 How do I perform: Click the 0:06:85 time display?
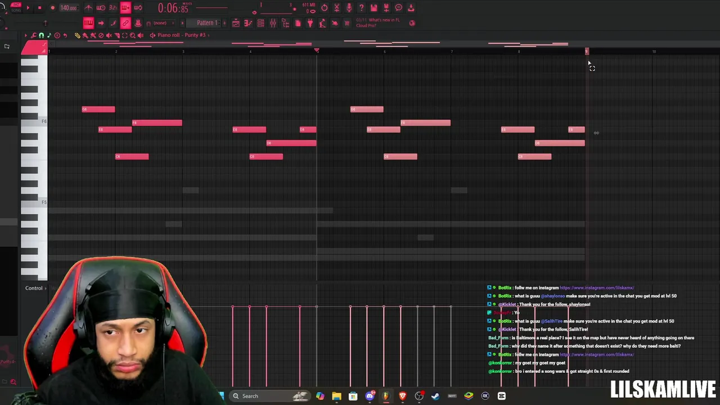[x=172, y=8]
